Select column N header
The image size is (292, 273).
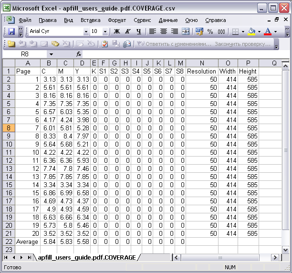point(202,63)
